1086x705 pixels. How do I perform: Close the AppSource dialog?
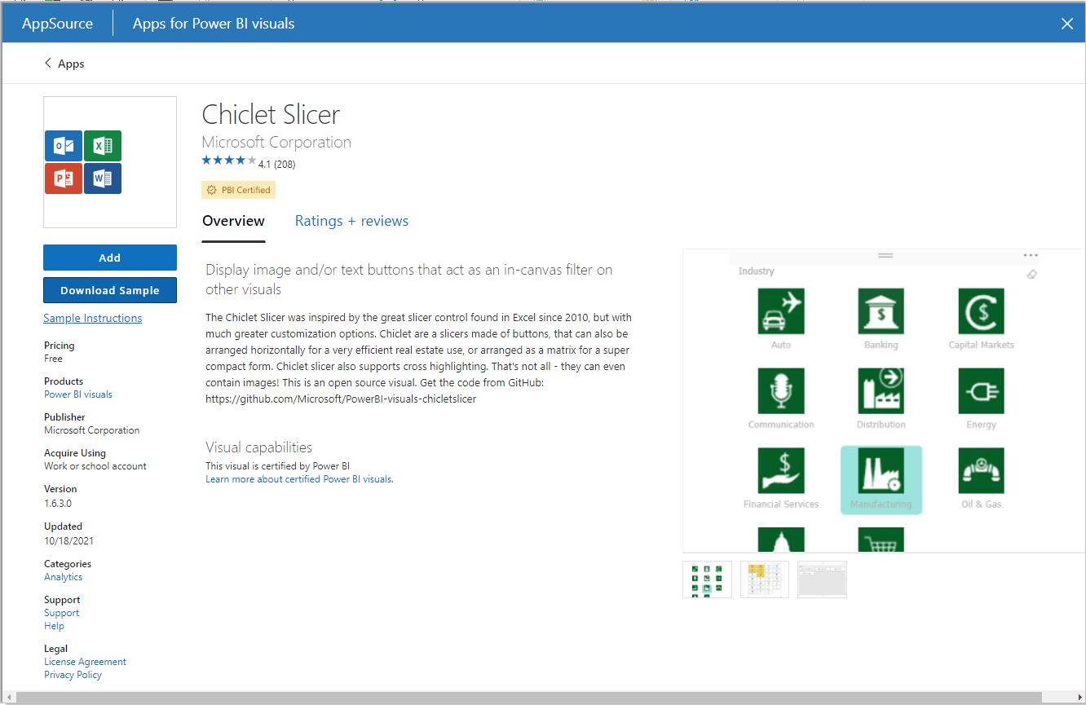pyautogui.click(x=1067, y=24)
